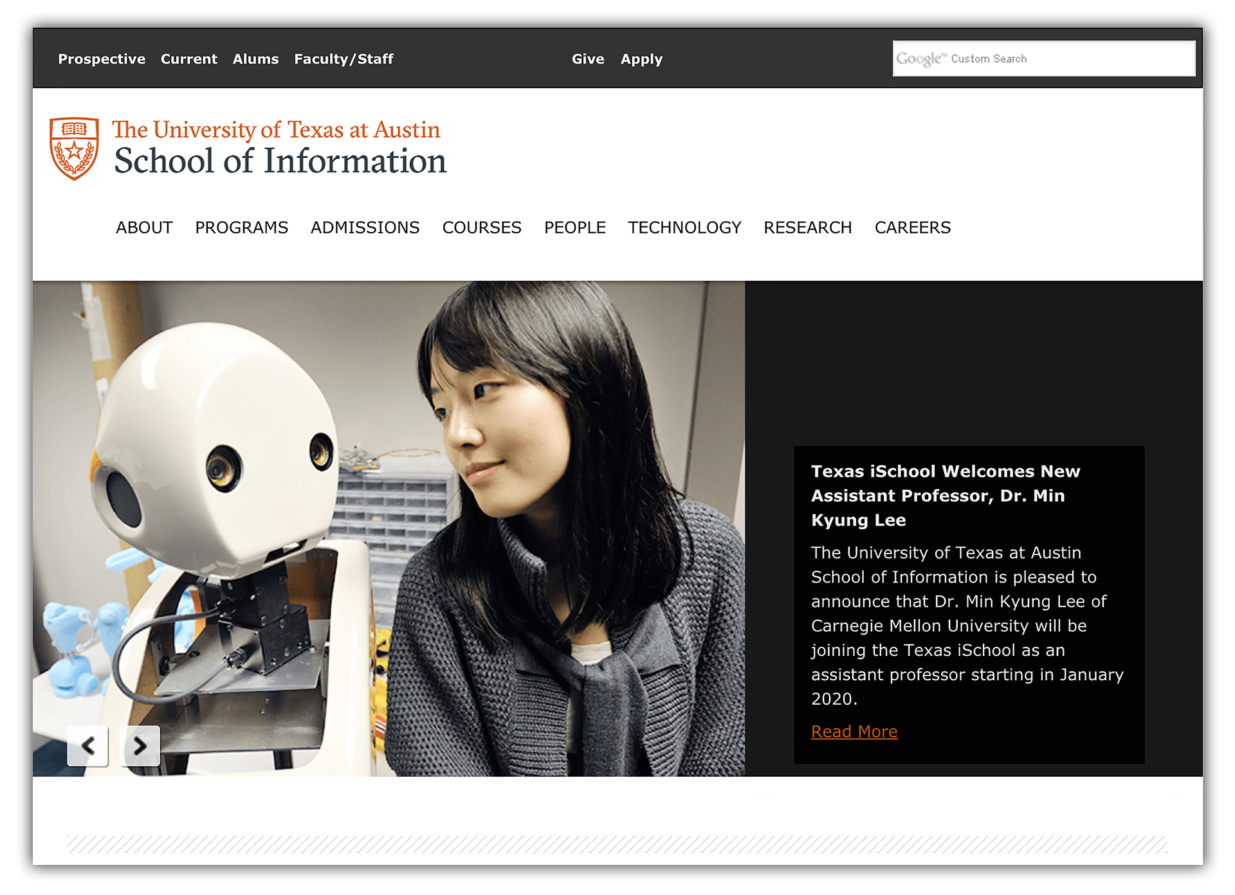Open the ADMISSIONS menu
The height and width of the screenshot is (895, 1235).
click(x=365, y=228)
